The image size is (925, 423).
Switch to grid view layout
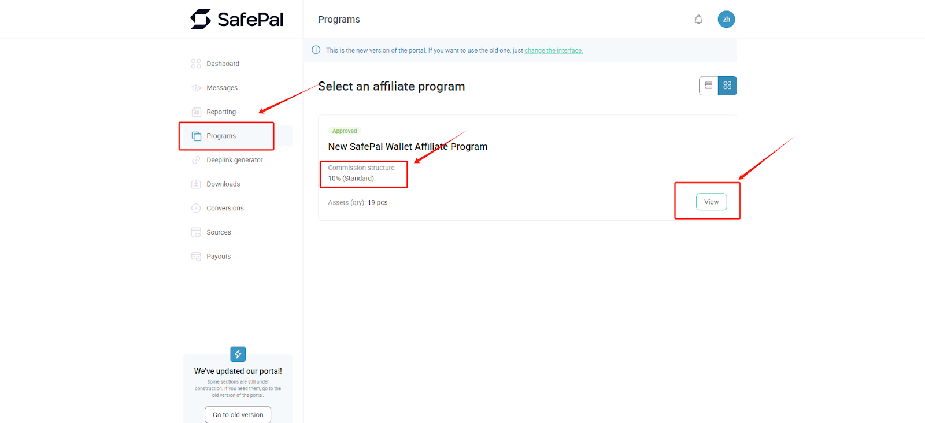[727, 86]
